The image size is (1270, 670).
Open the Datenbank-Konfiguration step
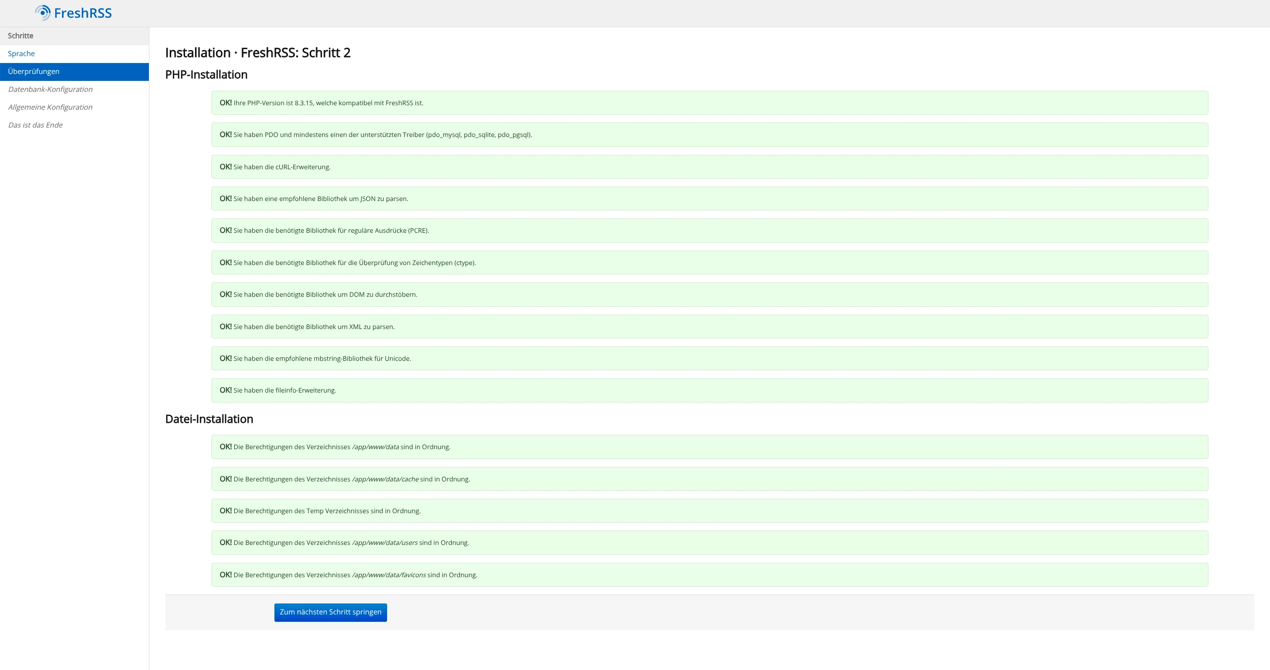click(x=74, y=89)
